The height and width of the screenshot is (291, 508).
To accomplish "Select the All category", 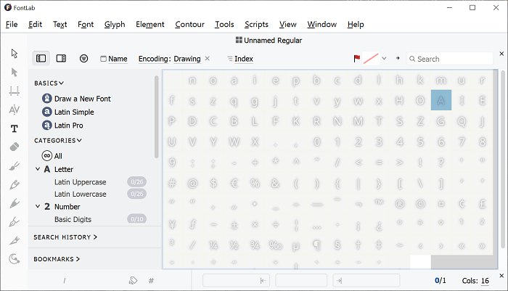I will click(52, 156).
